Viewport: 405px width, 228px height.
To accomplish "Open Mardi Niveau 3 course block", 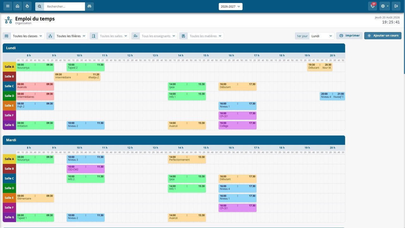I will coord(85,159).
